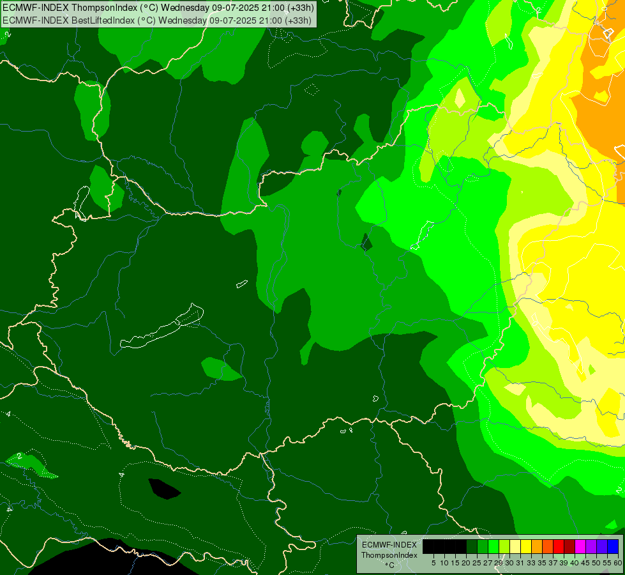Viewport: 625px width, 575px height.
Task: Click the yellow 31-33 legend swatch
Action: (526, 546)
